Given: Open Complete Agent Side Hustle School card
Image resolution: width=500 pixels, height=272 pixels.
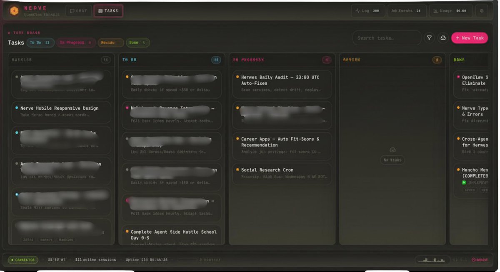Looking at the screenshot, I should pos(172,235).
